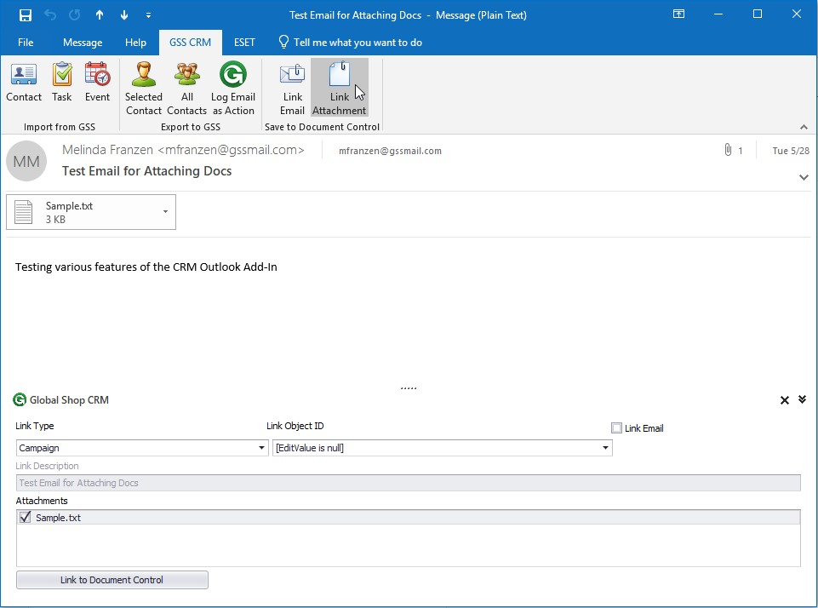Click the Tue 5/28 date text

791,151
